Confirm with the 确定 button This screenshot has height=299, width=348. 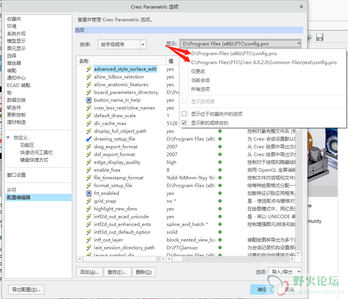262,289
